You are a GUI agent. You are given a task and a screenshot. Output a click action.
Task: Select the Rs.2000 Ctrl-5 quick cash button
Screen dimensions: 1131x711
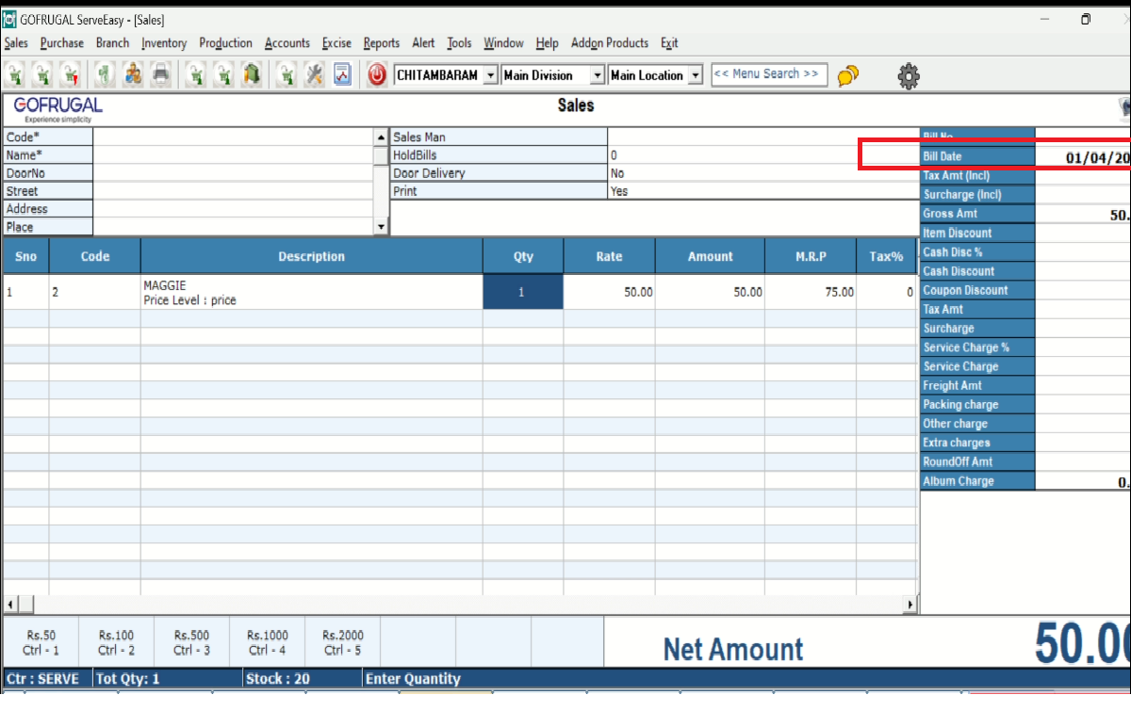tap(343, 643)
